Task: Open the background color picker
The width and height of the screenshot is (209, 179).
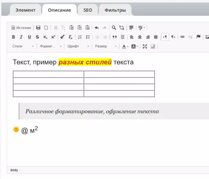Action: coord(135,46)
